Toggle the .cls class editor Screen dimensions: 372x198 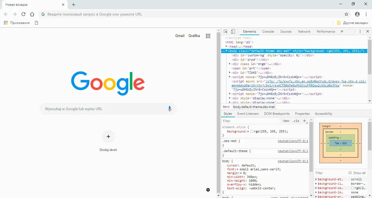click(296, 121)
